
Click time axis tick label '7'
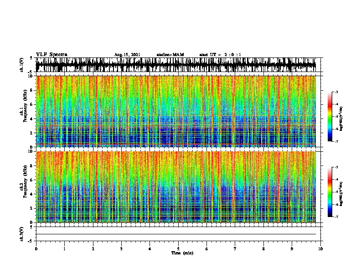(x=235, y=249)
